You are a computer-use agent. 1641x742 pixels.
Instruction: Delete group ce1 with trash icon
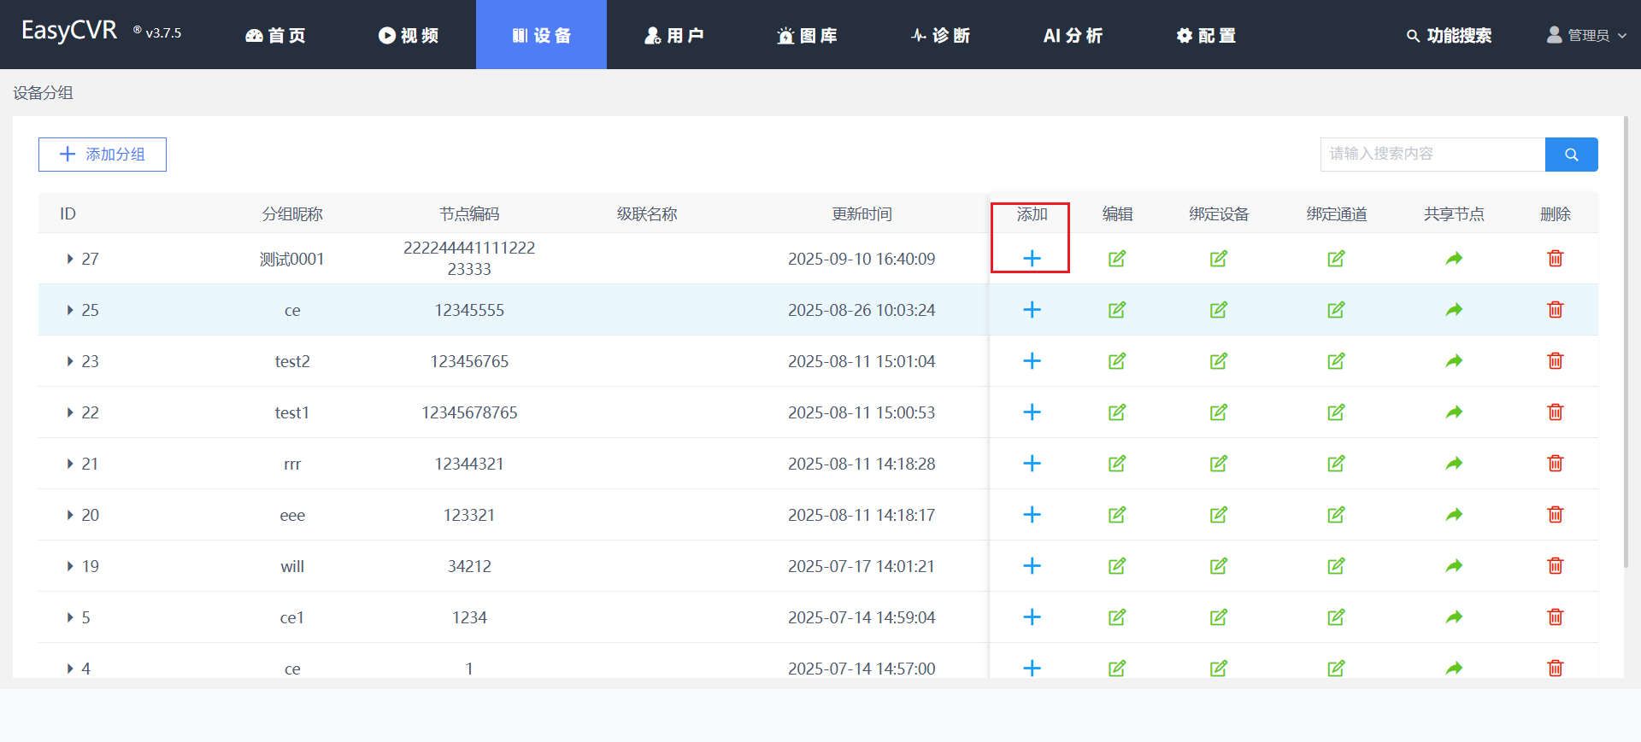1555,617
